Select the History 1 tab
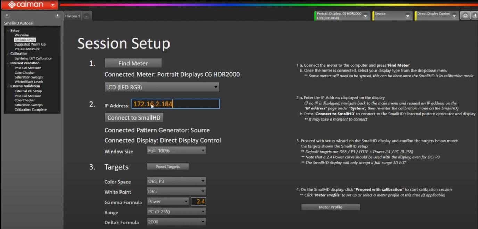Screen dimensions: 478x229 (x=73, y=16)
